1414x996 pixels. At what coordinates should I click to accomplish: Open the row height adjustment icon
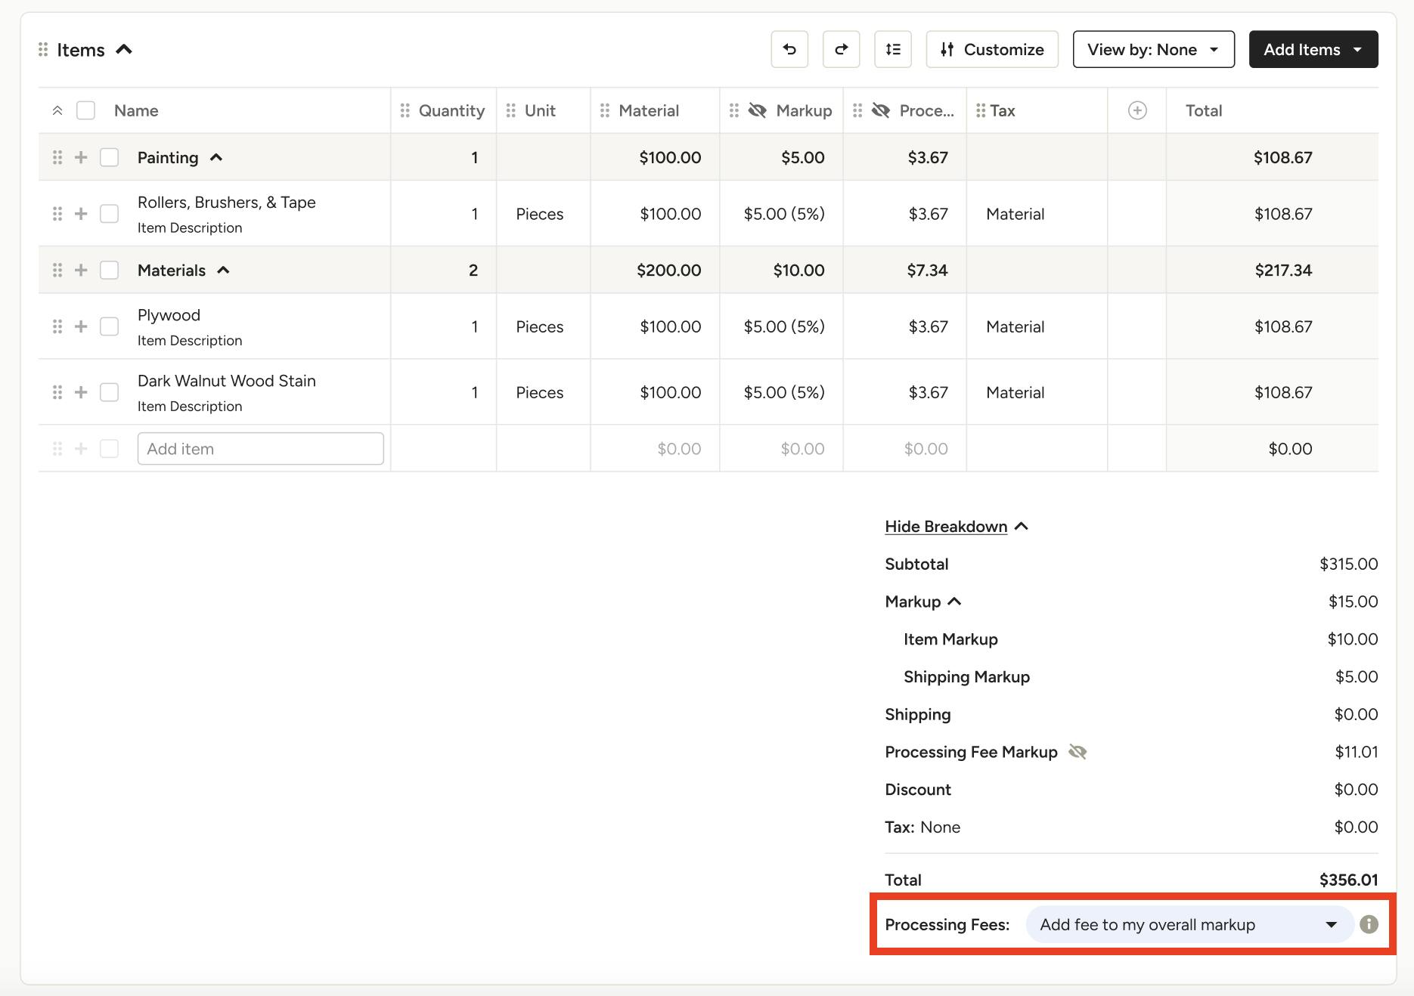point(893,49)
